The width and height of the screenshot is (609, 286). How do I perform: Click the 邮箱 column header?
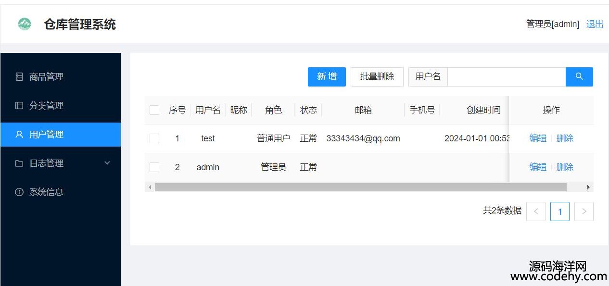[363, 110]
